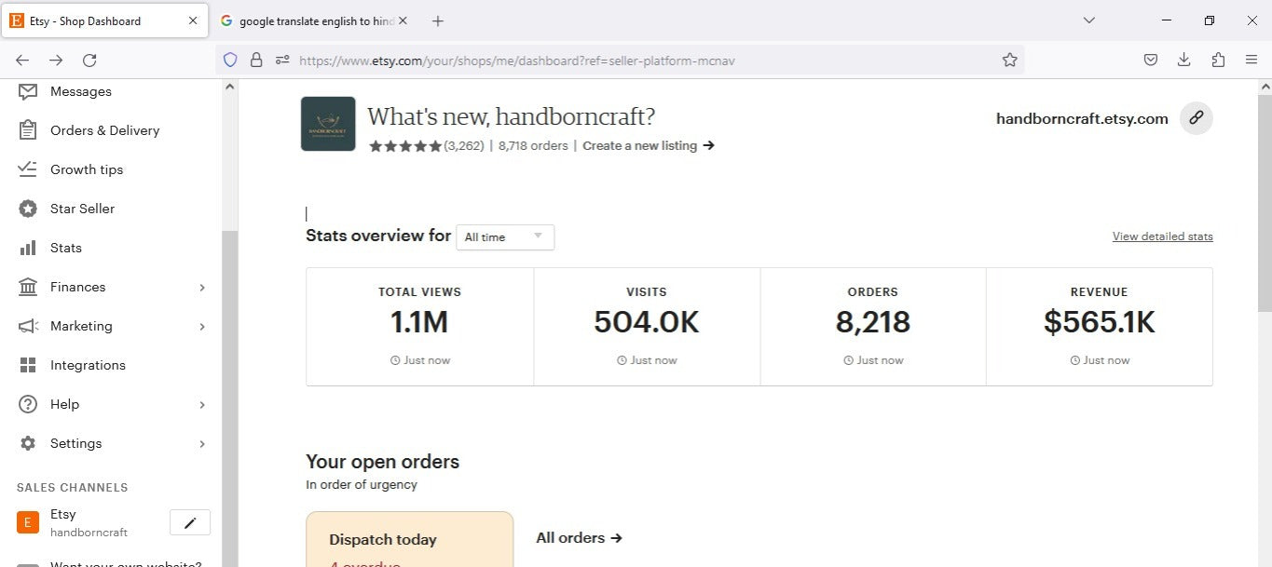
Task: Expand the Finances submenu chevron
Action: point(202,288)
